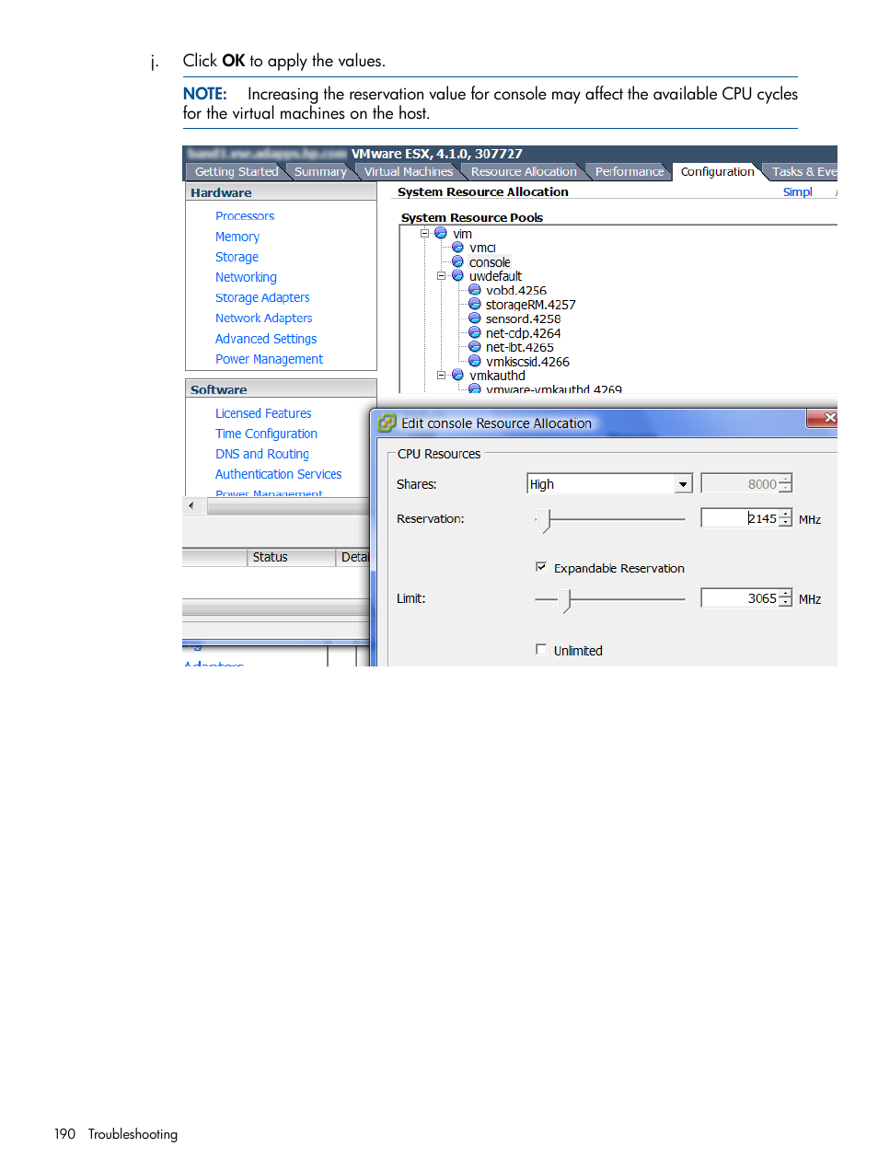The image size is (878, 1170).
Task: Click the storageRM.4257 pool icon
Action: [475, 304]
